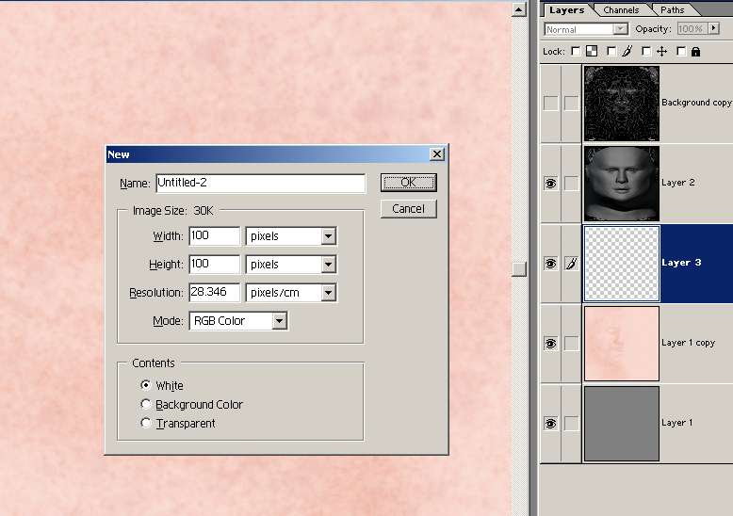733x516 pixels.
Task: Click the paintbrush icon on Layer 3
Action: coord(571,265)
